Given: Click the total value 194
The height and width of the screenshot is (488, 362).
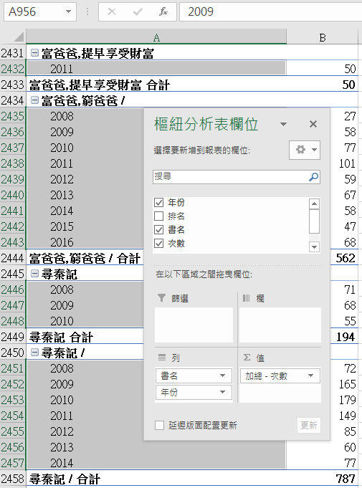Looking at the screenshot, I should (346, 337).
